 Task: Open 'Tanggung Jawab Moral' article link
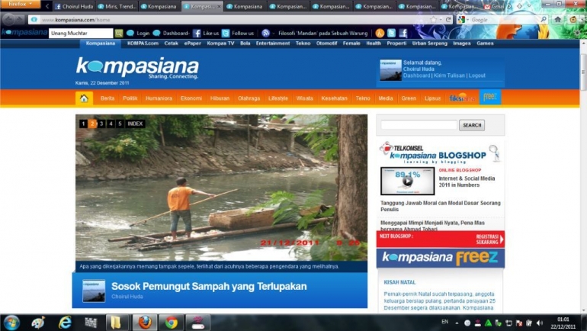pos(441,206)
